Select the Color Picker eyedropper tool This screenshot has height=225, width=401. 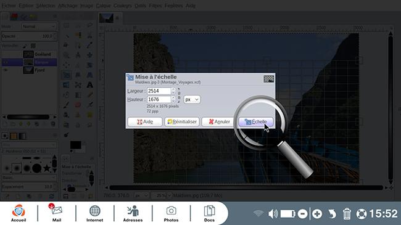[x=90, y=45]
